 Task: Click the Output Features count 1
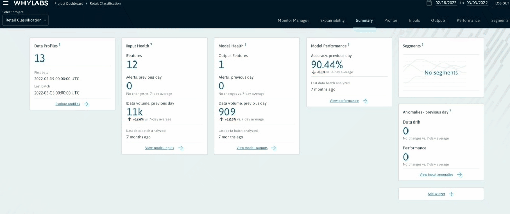click(221, 65)
